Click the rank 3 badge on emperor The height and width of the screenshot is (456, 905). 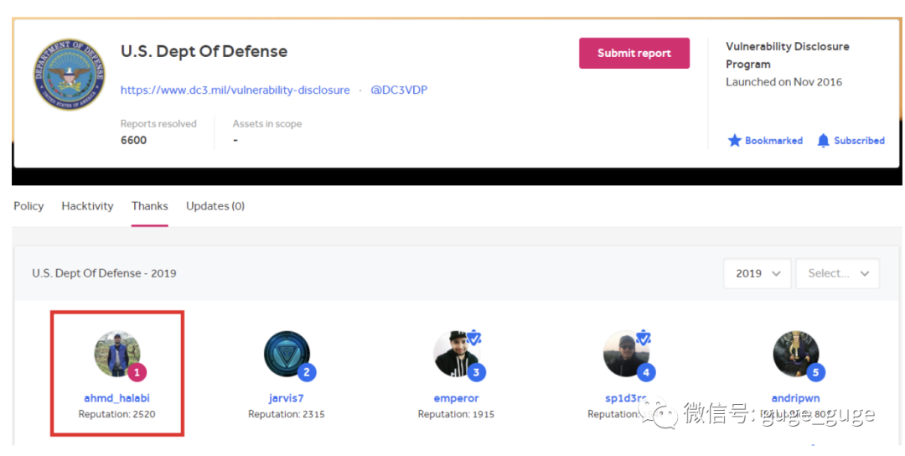click(x=476, y=372)
